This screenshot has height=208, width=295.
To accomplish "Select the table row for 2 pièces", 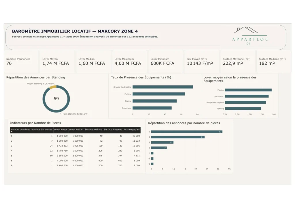I will click(75, 141).
